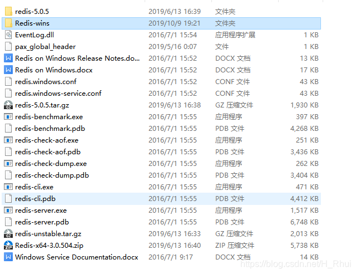Click the redis-check-aof.exe application icon
356x274 pixels.
(x=8, y=140)
